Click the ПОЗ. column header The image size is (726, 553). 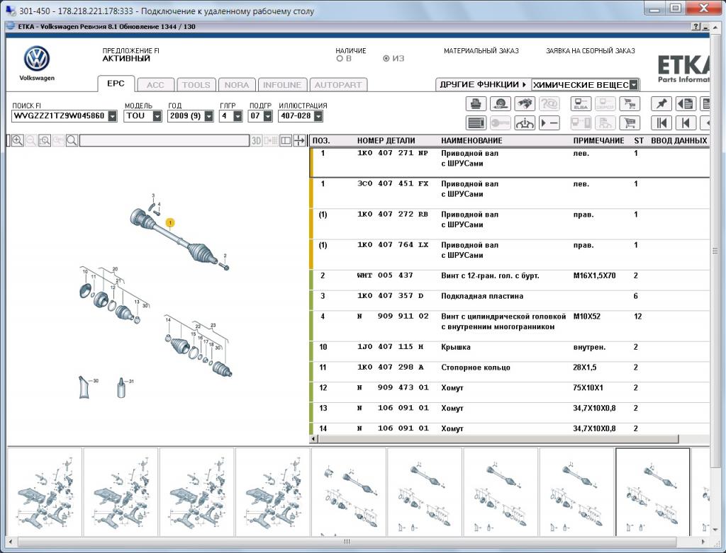[321, 141]
